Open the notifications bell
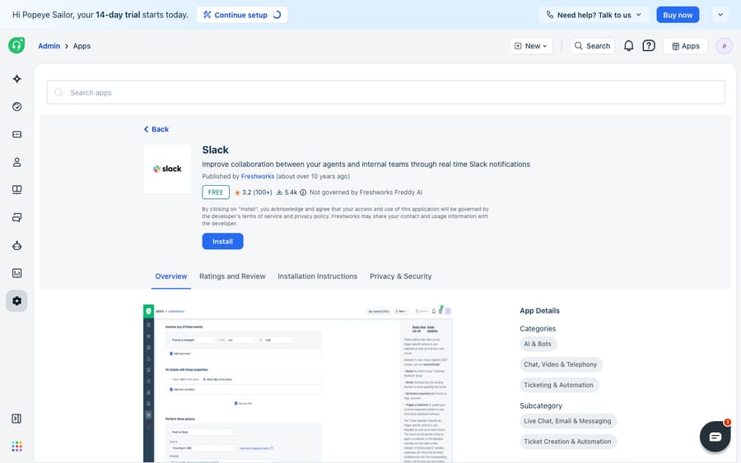The image size is (741, 463). (628, 46)
